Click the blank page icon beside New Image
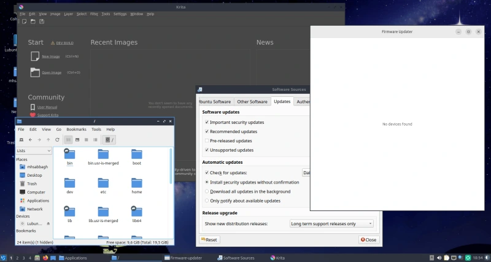This screenshot has height=262, width=491. point(35,56)
